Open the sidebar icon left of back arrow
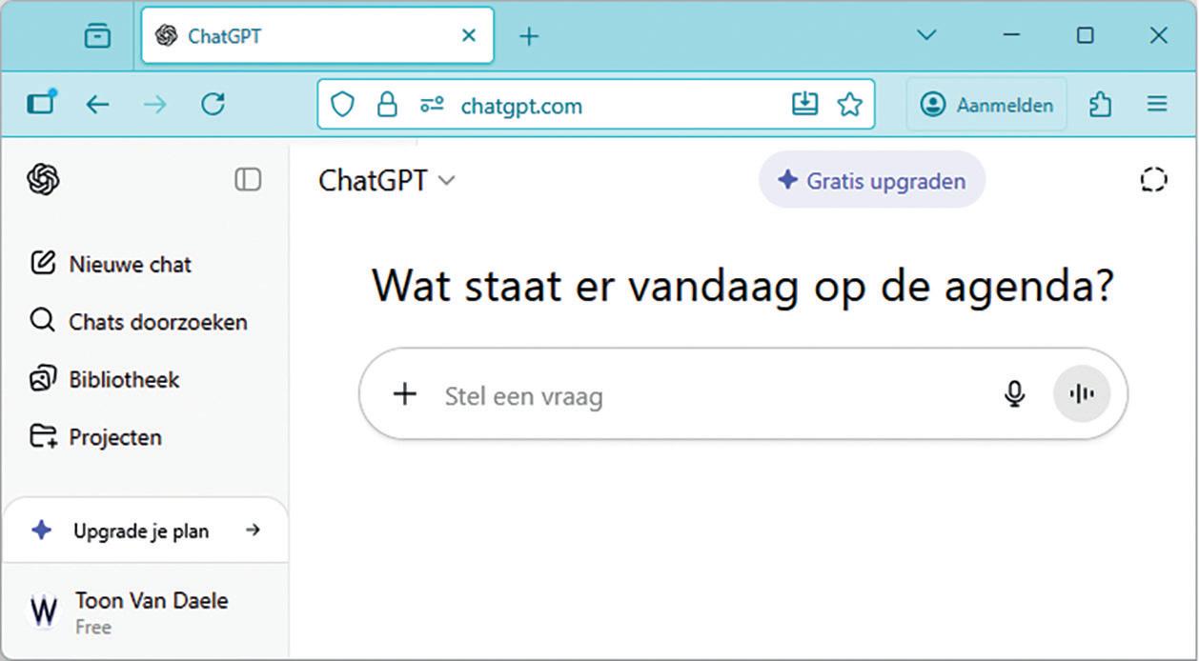 click(42, 102)
